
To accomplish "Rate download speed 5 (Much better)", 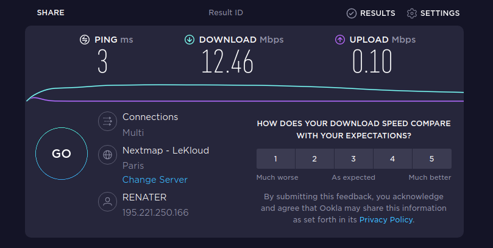I will [x=431, y=159].
